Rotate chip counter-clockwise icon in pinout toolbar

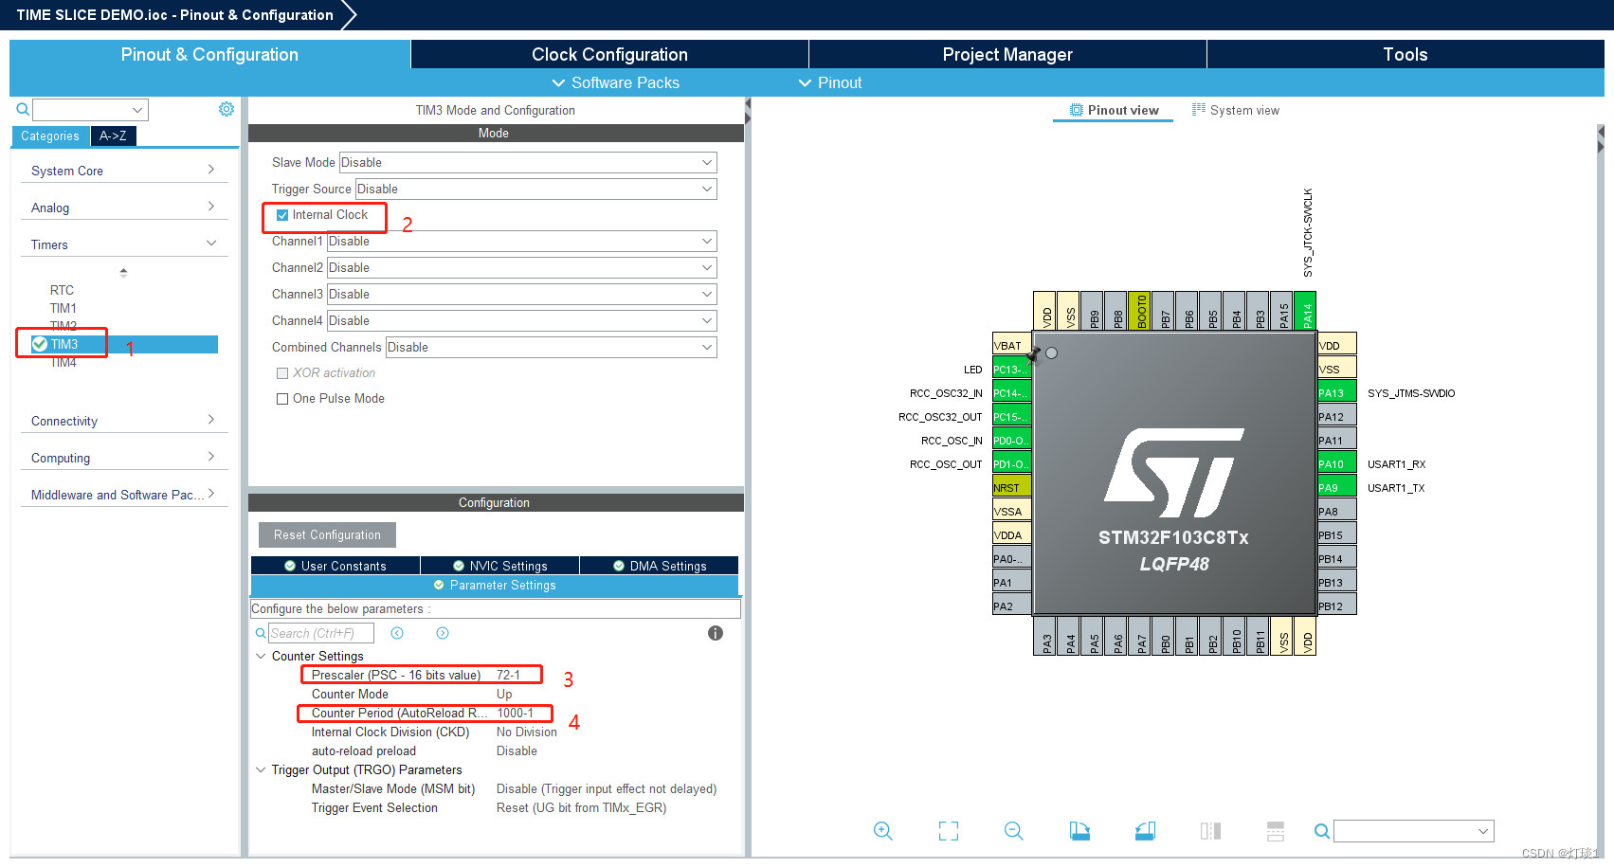click(1145, 831)
